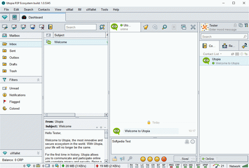Open the tools settings icon in profile header
The width and height of the screenshot is (249, 168).
pos(246,25)
